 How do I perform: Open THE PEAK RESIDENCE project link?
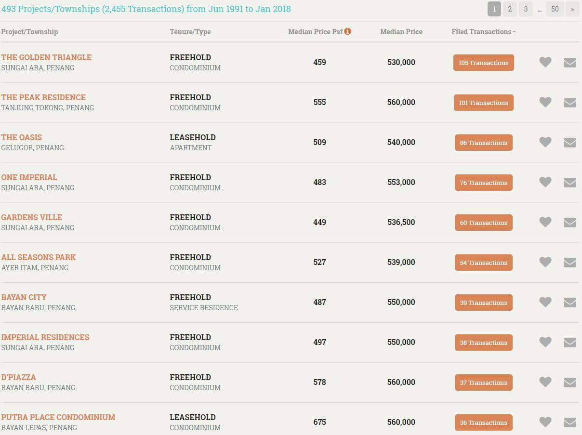tap(43, 97)
